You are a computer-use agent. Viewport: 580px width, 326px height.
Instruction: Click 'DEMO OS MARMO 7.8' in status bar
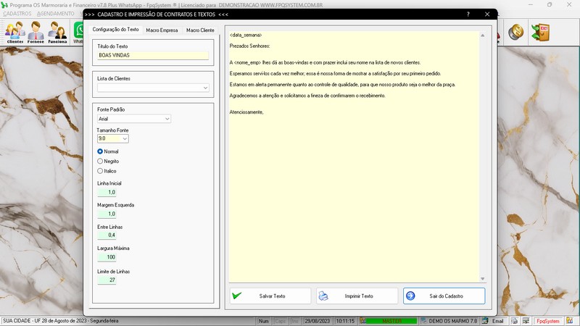pos(452,321)
